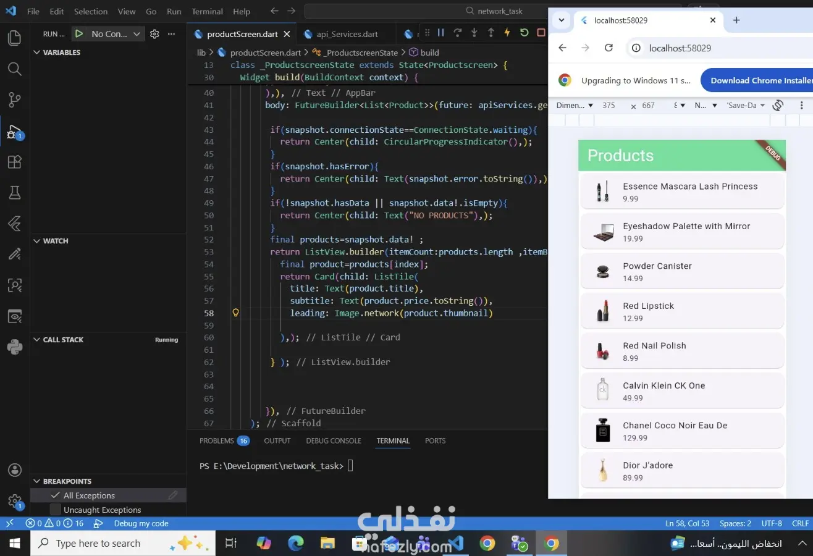Enable the Uncaught Exceptions breakpoint
The image size is (813, 556).
[56, 510]
